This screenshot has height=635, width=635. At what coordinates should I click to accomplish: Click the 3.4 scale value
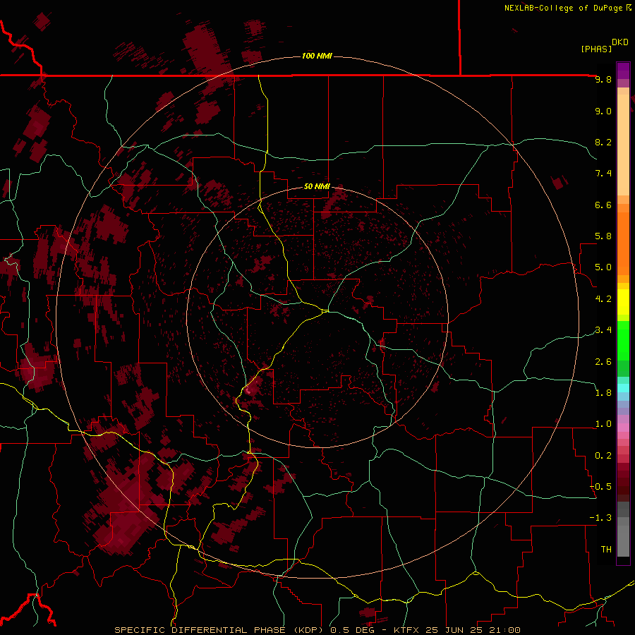603,330
